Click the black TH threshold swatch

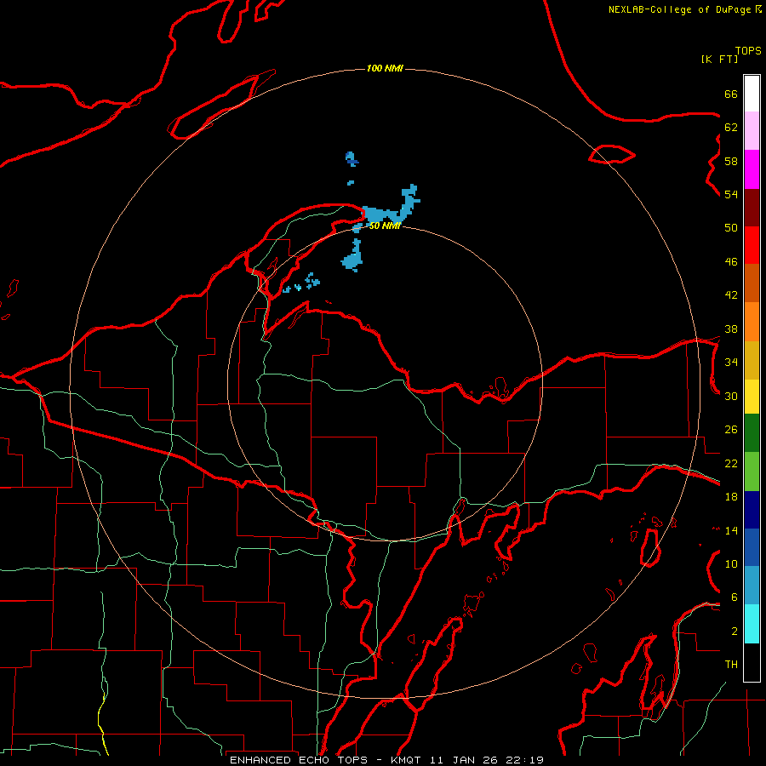tap(752, 662)
